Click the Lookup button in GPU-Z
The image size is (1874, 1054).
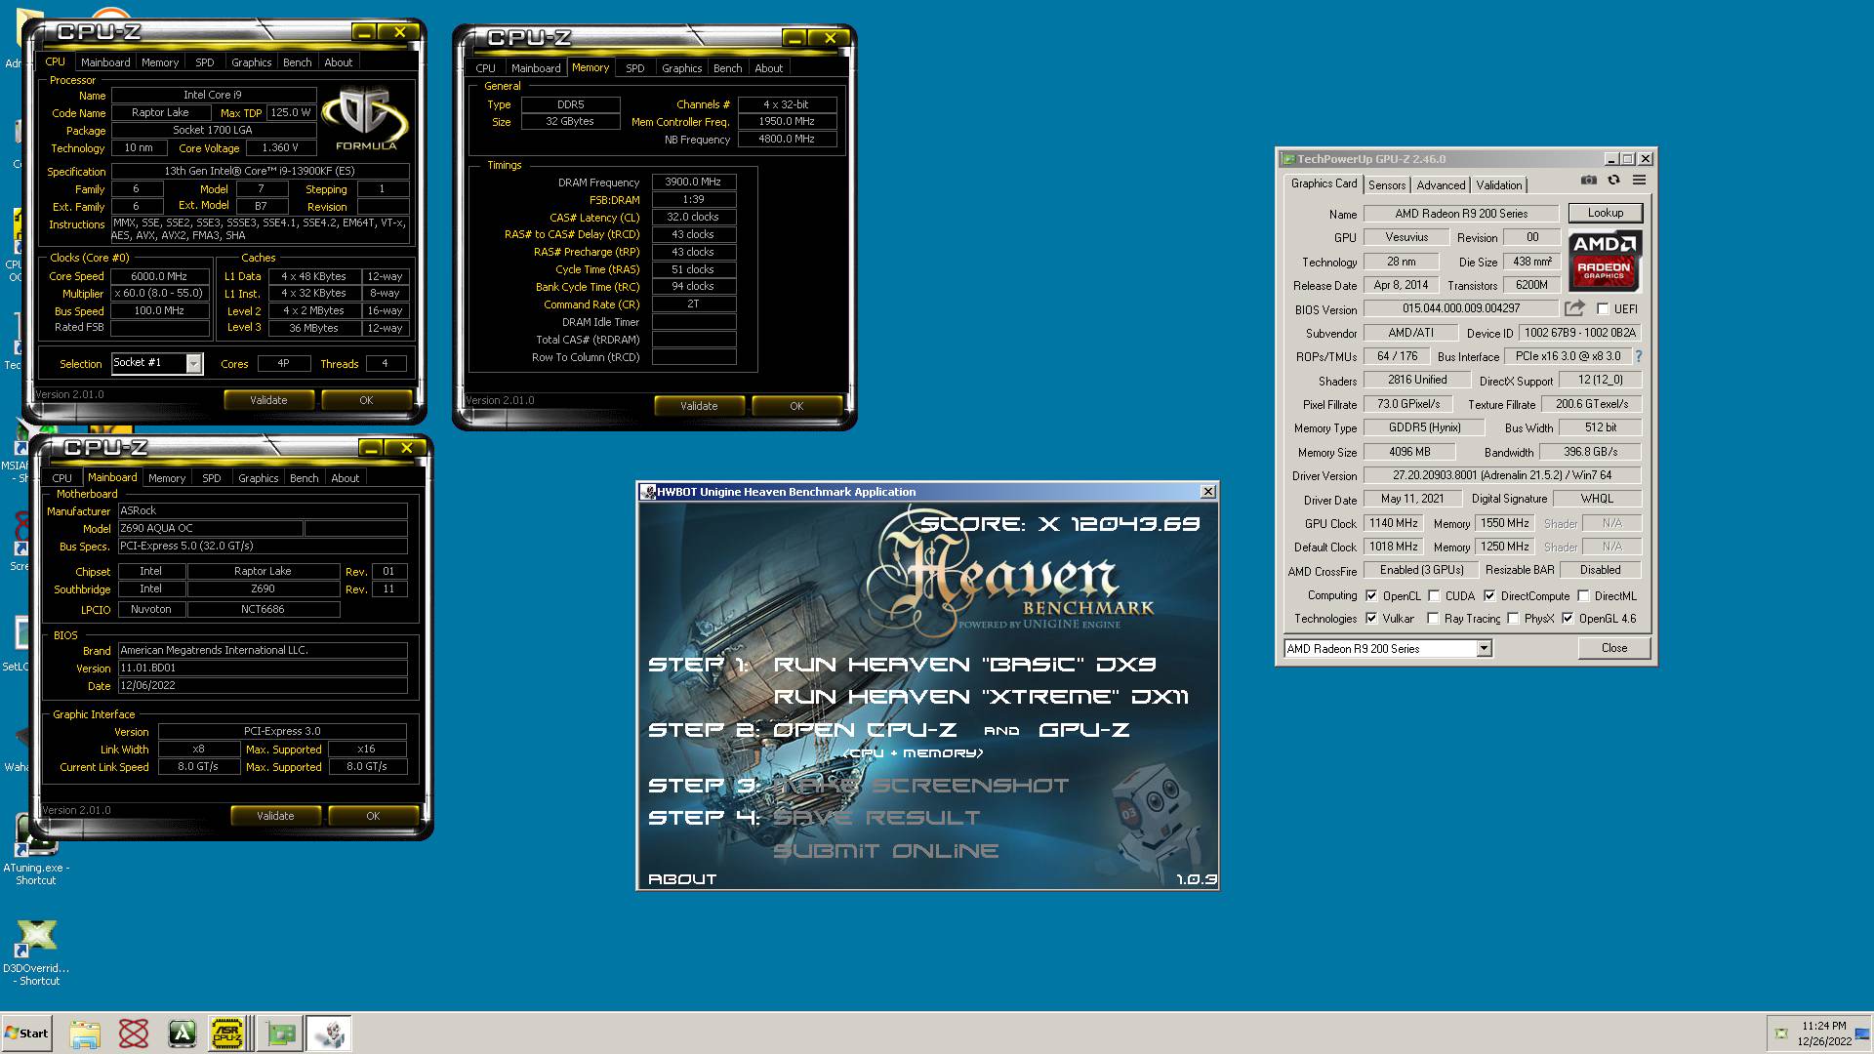pyautogui.click(x=1605, y=213)
